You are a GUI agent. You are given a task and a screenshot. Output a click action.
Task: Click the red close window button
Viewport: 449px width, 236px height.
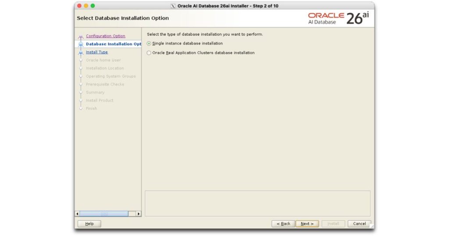79,6
